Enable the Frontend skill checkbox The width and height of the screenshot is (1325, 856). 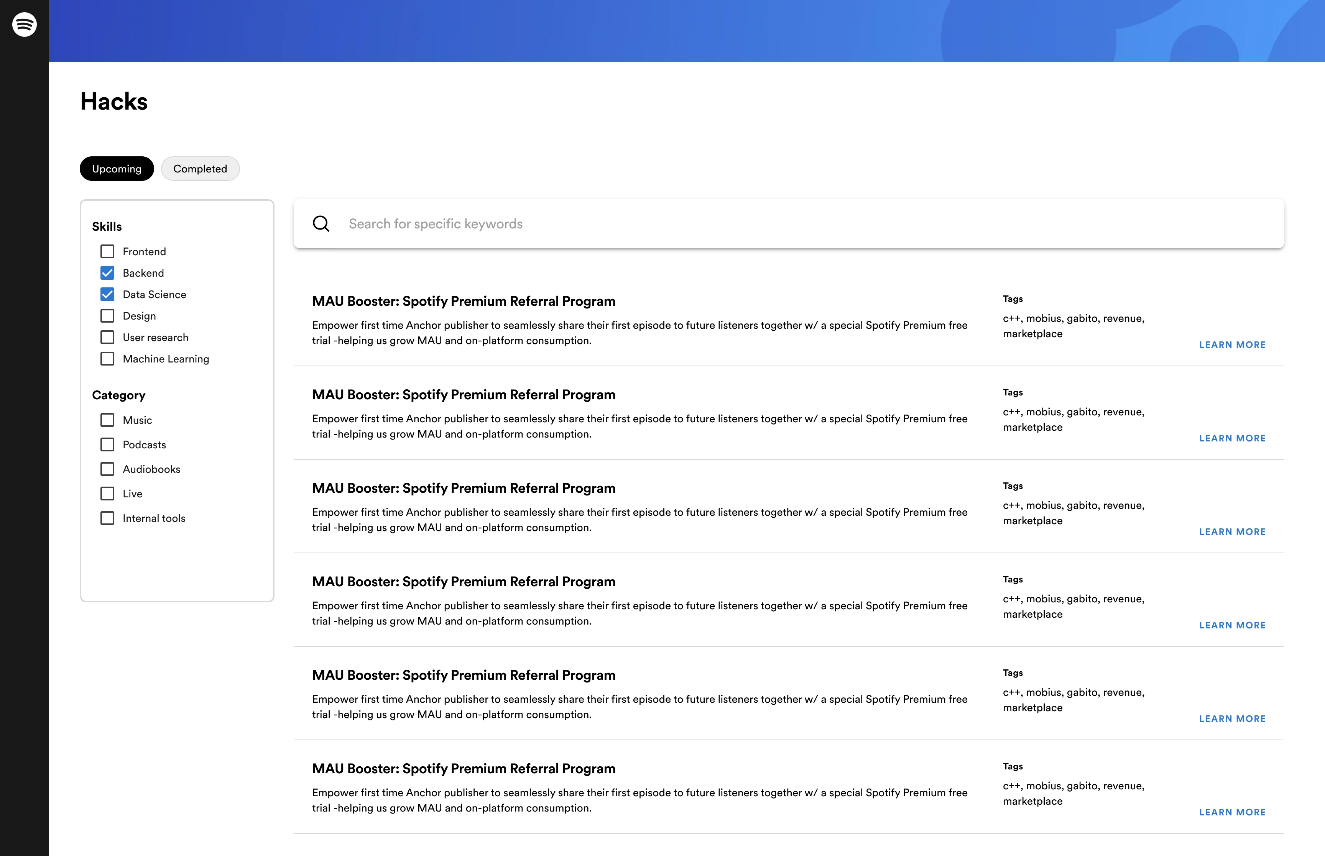coord(107,251)
